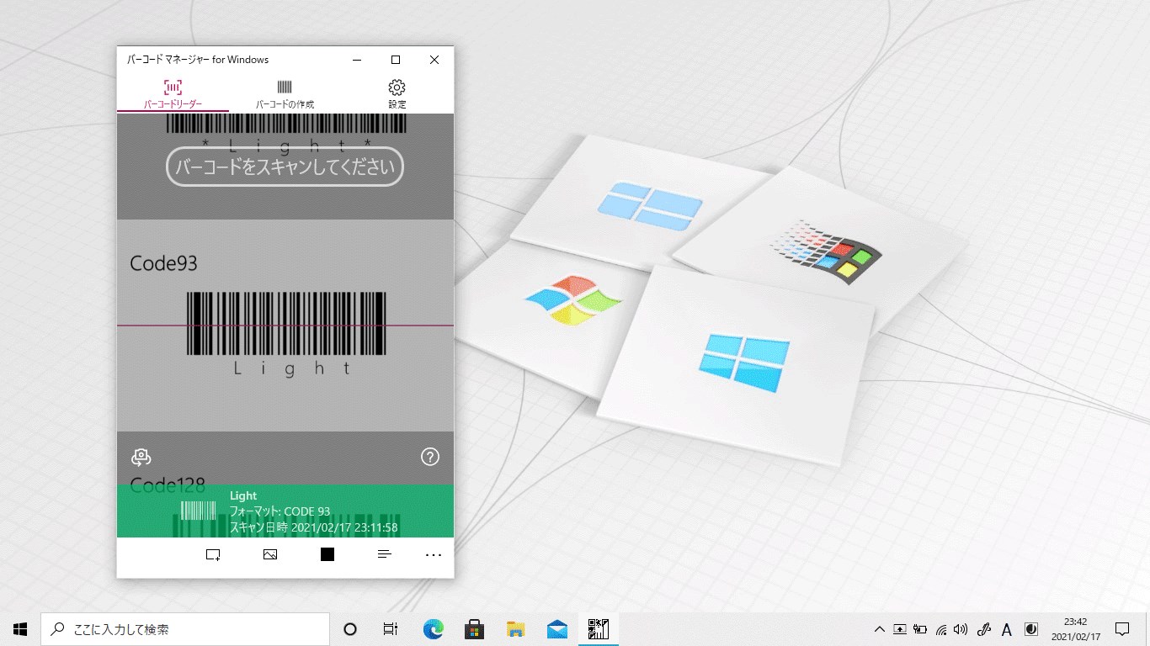Open the バーコードの作成 tab
This screenshot has height=646, width=1150.
[285, 94]
